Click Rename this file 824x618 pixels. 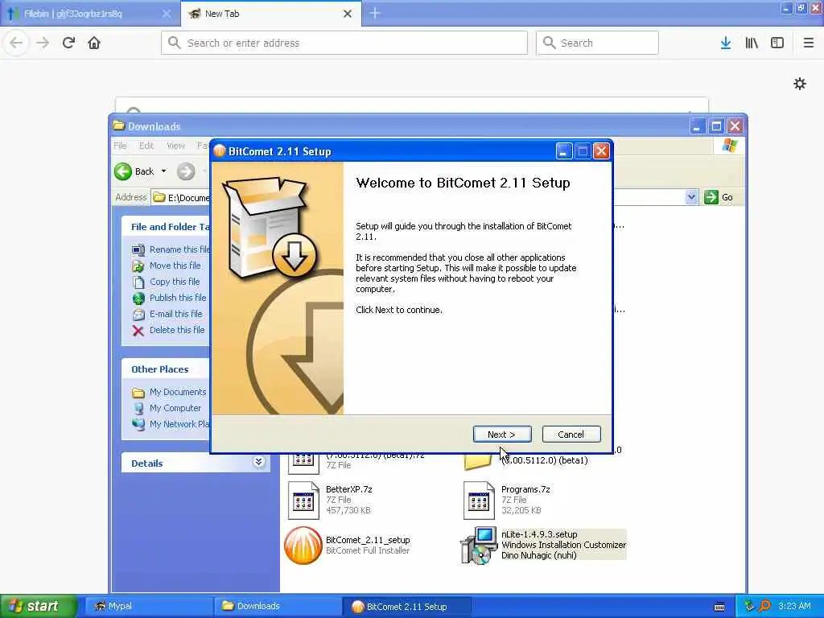click(179, 249)
